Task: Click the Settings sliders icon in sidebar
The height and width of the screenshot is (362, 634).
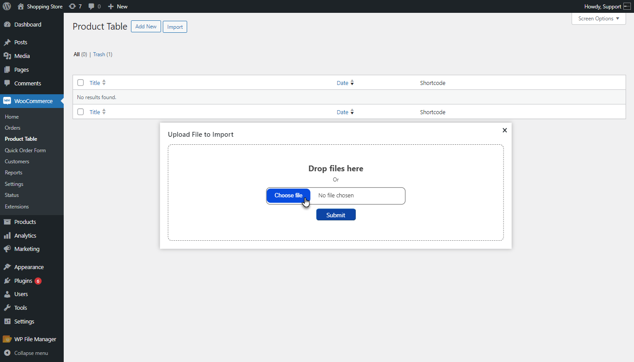Action: click(x=7, y=322)
